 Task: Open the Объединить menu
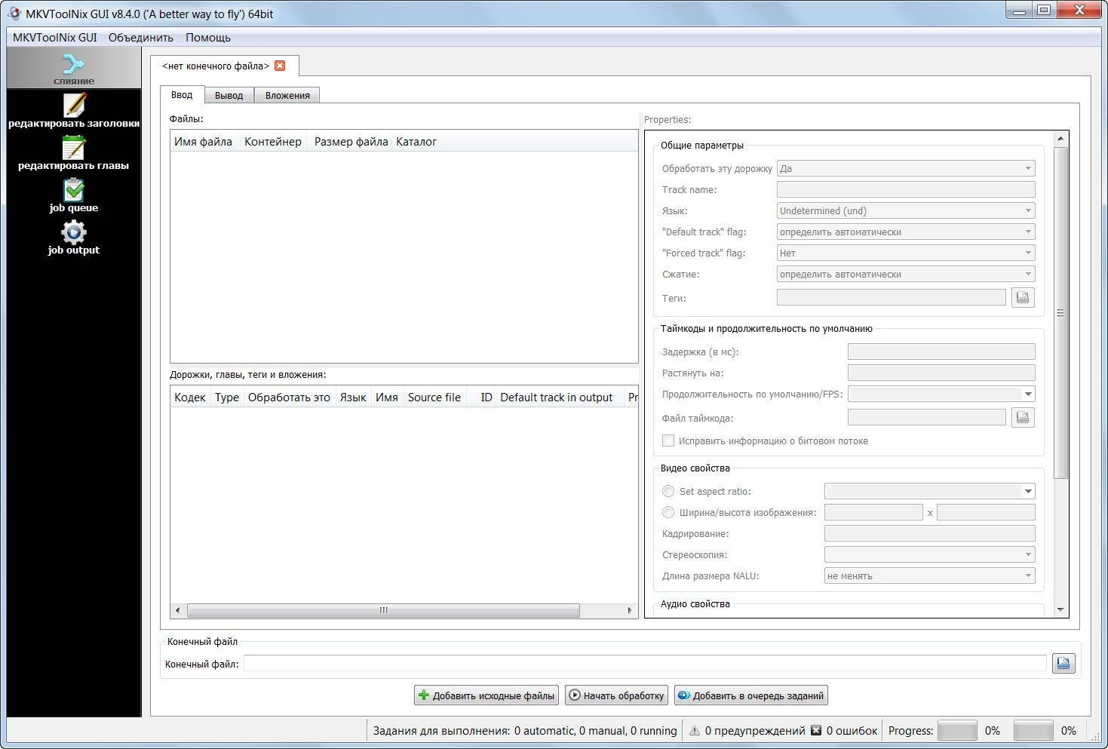[x=141, y=37]
